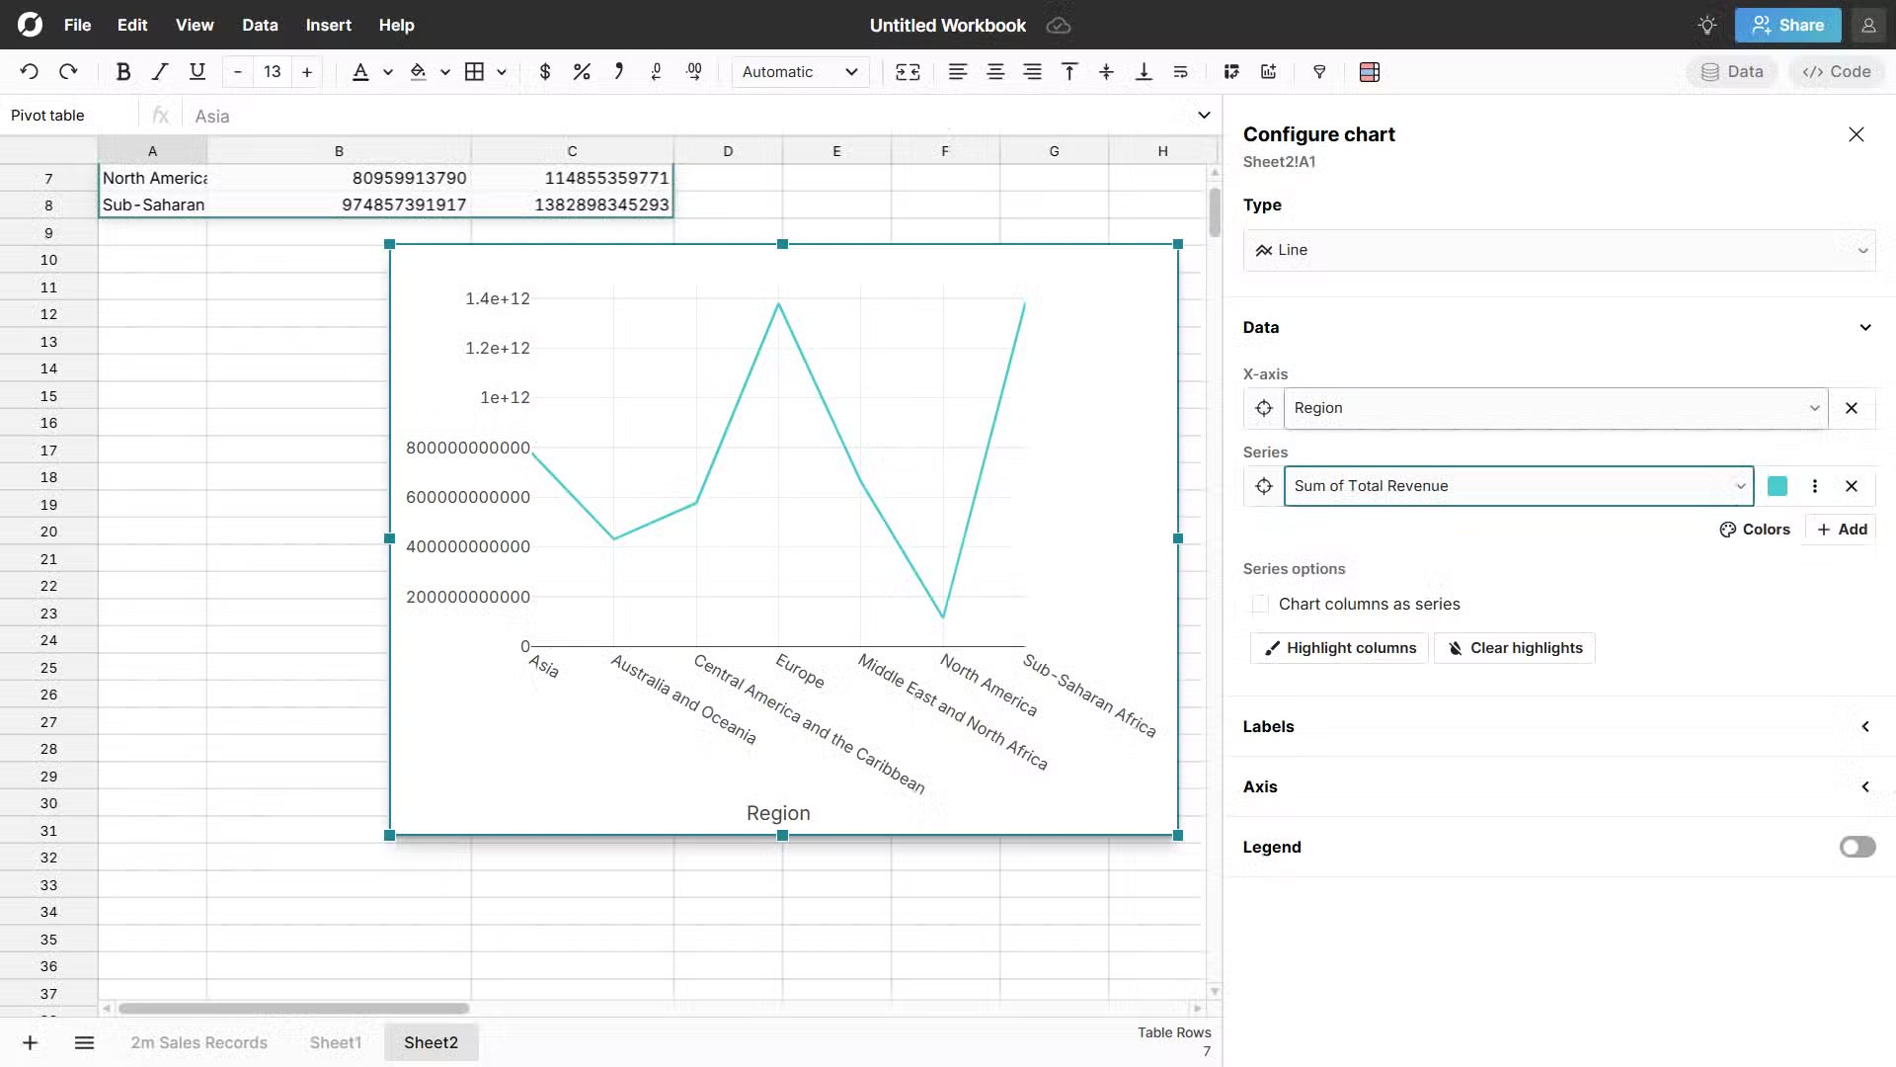Open the Insert menu
This screenshot has width=1896, height=1067.
[328, 25]
